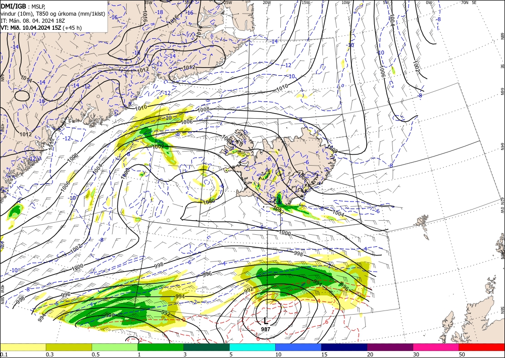Click the '0.1' legend scale value

coord(4,354)
